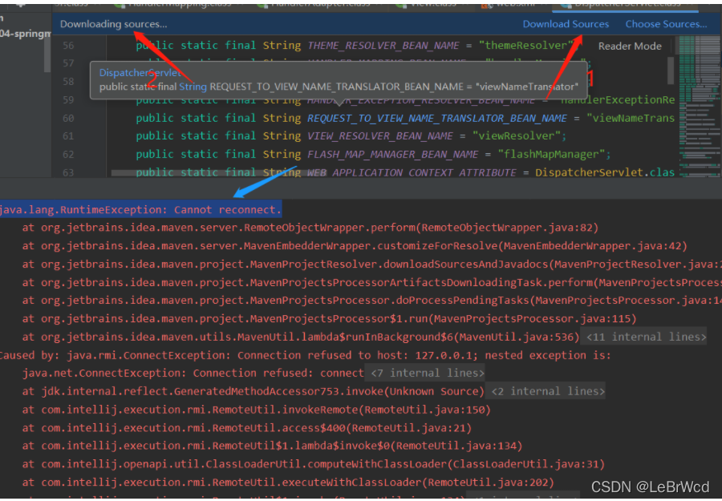Click the class icon on HandlerAdapter.class tab
Viewport: 722px width, 501px height.
point(262,4)
